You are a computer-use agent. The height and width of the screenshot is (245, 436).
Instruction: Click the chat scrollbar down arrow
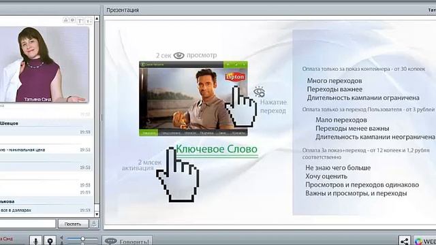(x=97, y=214)
